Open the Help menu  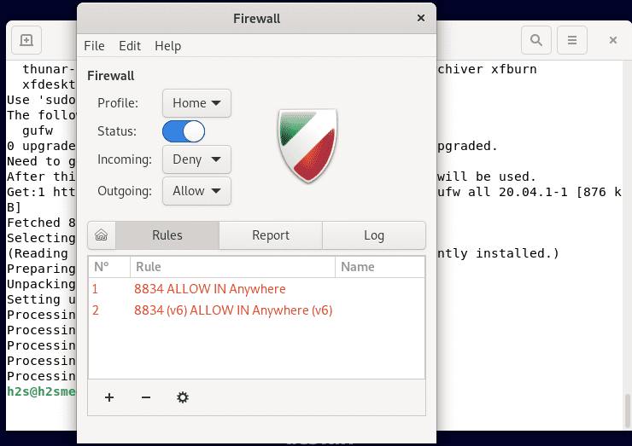[x=167, y=46]
